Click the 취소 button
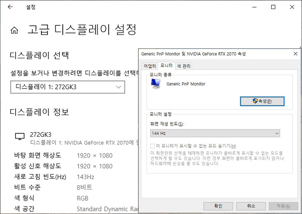This screenshot has width=302, height=214. coord(251,206)
